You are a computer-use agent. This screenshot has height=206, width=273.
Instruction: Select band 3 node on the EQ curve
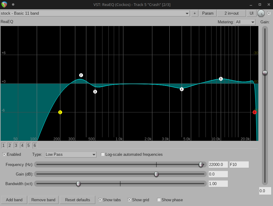point(95,92)
